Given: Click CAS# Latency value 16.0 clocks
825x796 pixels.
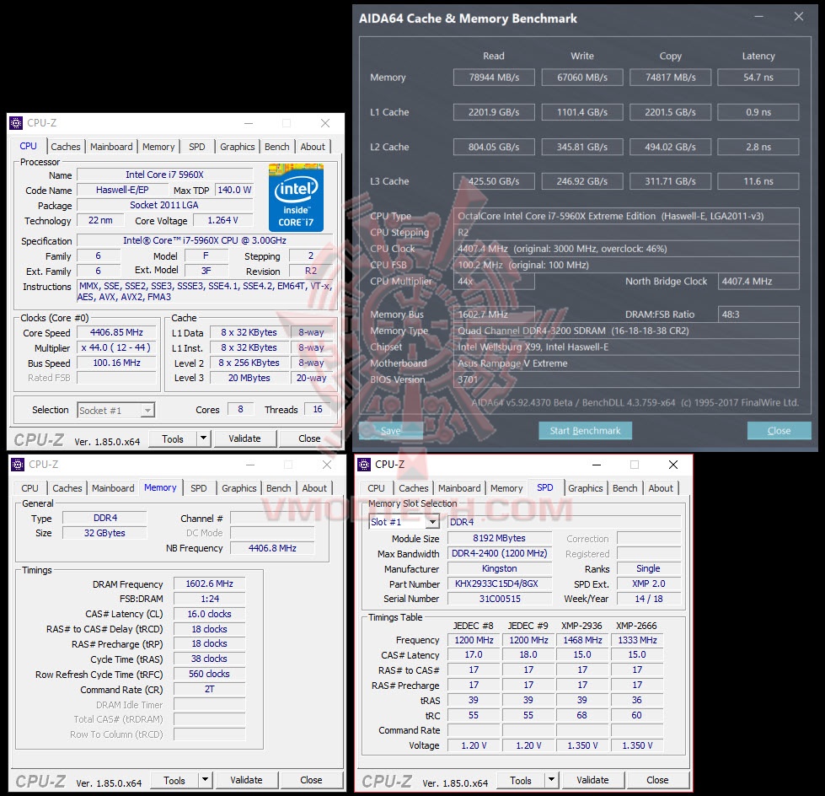Looking at the screenshot, I should coord(209,614).
